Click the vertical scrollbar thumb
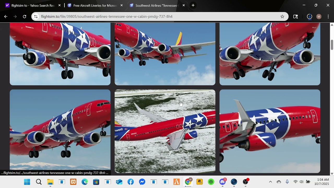This screenshot has width=334, height=188. 332,45
